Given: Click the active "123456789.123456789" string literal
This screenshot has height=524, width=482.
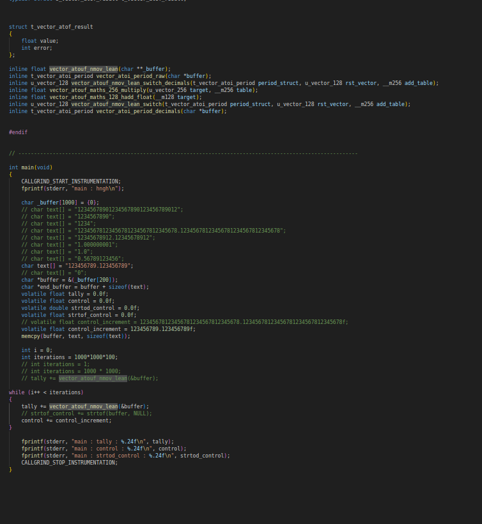Looking at the screenshot, I should pos(98,266).
